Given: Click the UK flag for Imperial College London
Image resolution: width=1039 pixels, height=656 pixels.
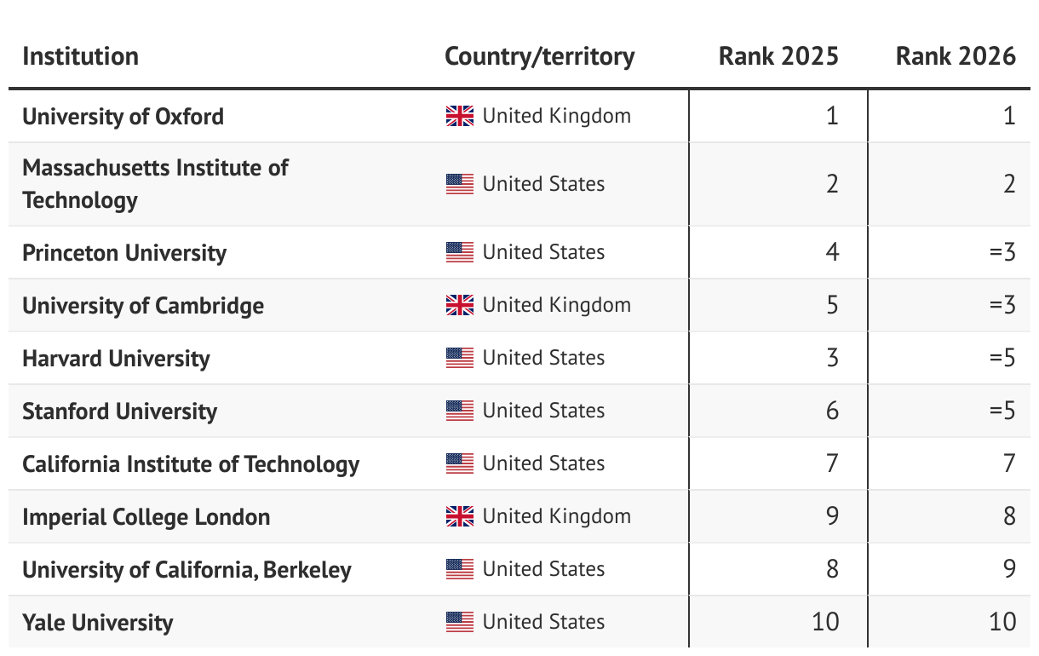Looking at the screenshot, I should [460, 516].
